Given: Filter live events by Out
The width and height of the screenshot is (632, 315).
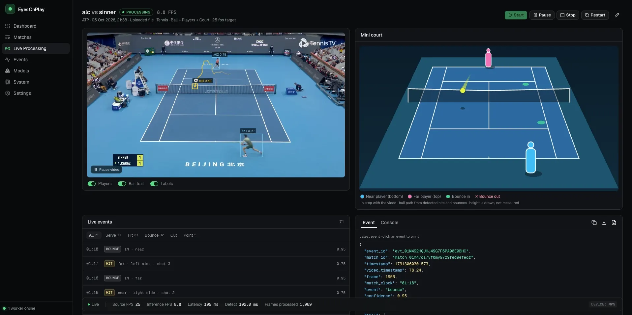Looking at the screenshot, I should tap(174, 235).
